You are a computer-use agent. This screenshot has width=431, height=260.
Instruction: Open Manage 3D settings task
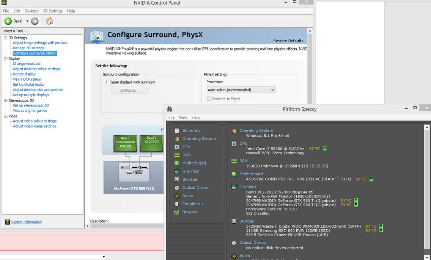[x=28, y=48]
